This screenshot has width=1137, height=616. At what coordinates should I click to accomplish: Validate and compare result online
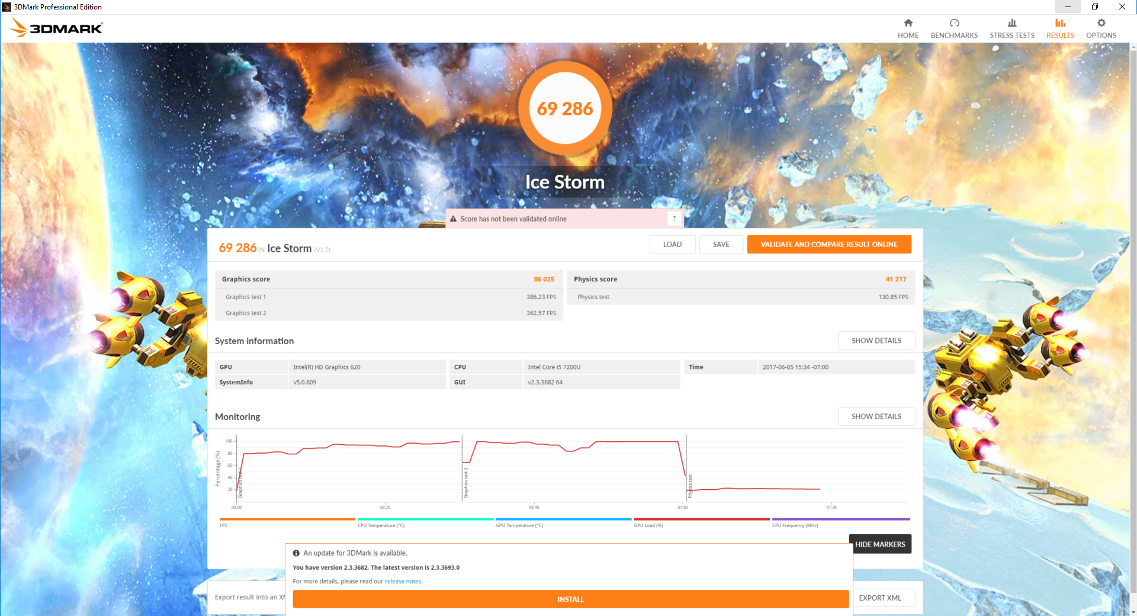(x=829, y=245)
